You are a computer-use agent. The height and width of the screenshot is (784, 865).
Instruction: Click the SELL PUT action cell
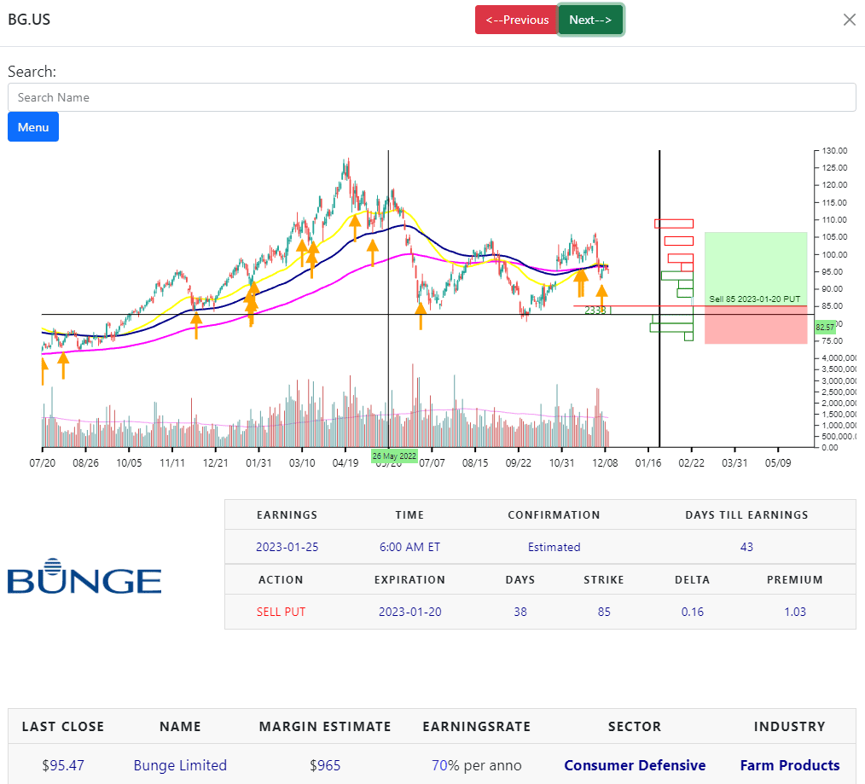(281, 612)
